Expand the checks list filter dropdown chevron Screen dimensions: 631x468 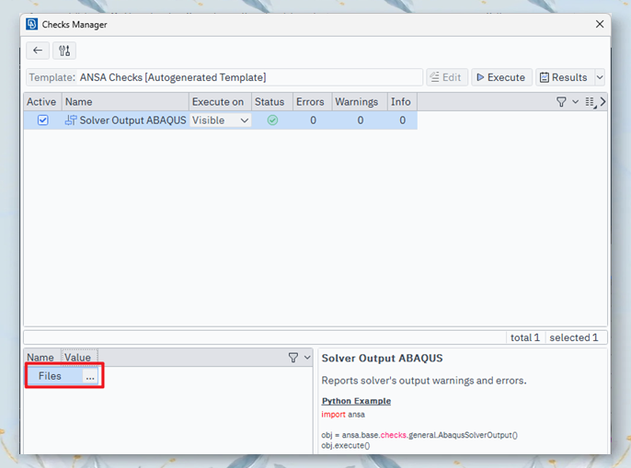[576, 102]
